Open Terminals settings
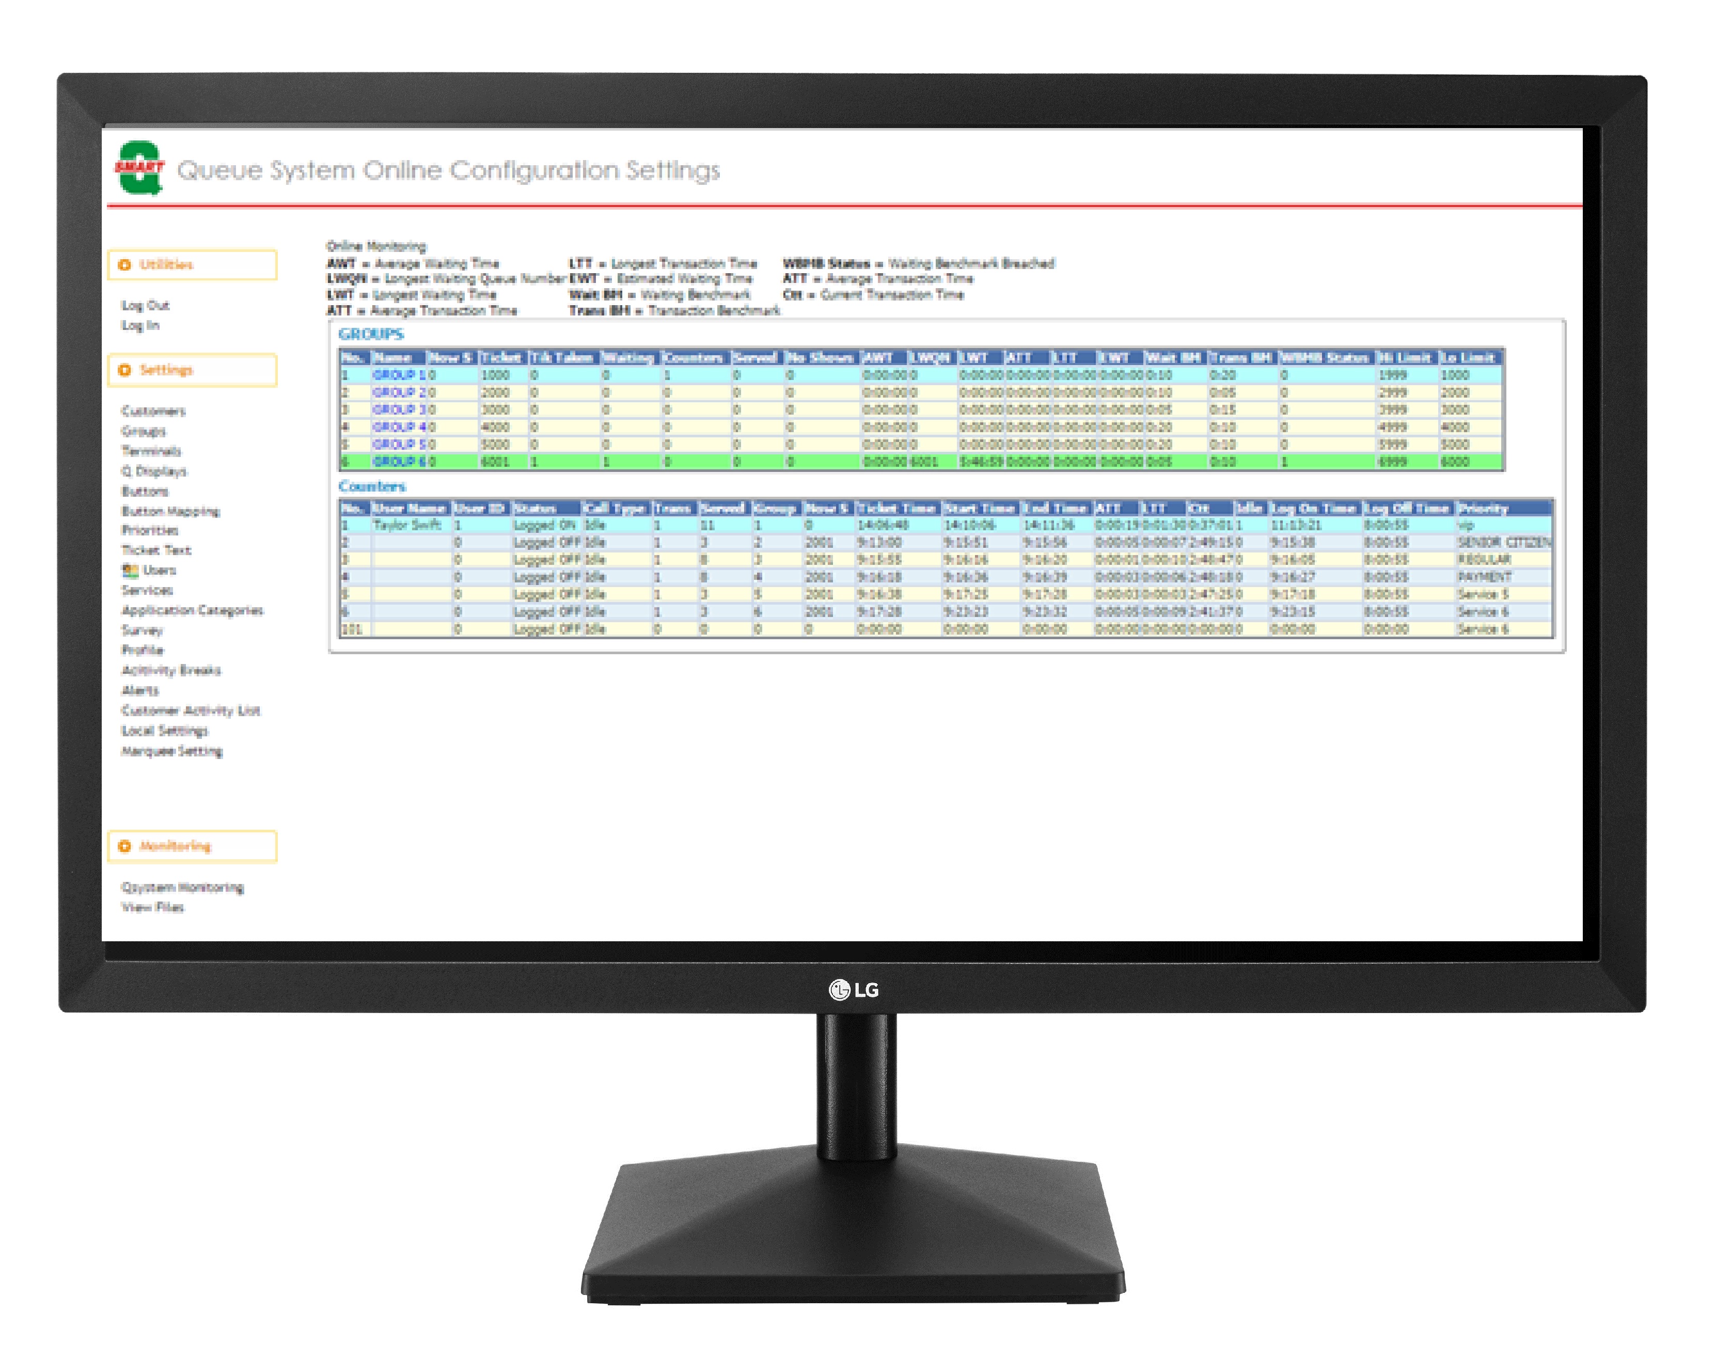Image resolution: width=1731 pixels, height=1359 pixels. pyautogui.click(x=151, y=451)
